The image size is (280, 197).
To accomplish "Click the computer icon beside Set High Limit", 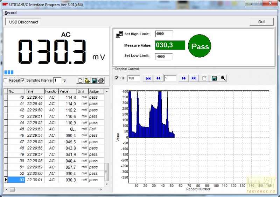I will [119, 34].
